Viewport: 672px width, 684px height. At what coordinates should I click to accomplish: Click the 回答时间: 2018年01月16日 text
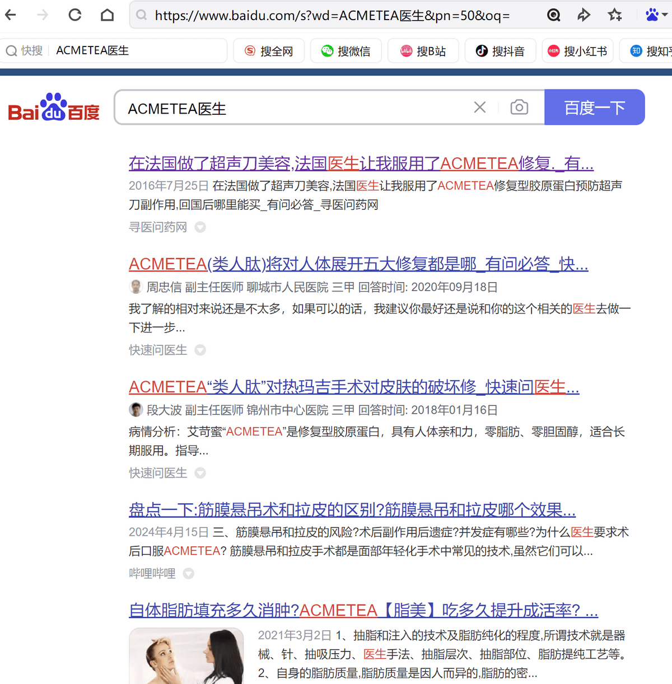[x=428, y=410]
